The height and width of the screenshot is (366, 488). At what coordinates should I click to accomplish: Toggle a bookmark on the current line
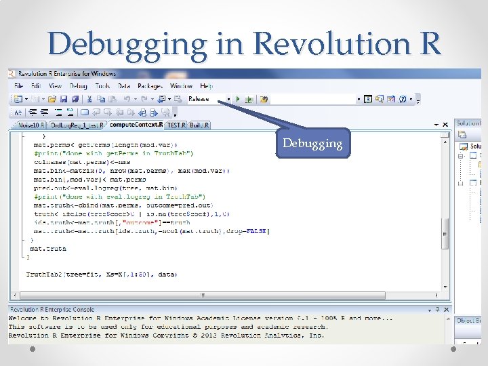(x=84, y=113)
